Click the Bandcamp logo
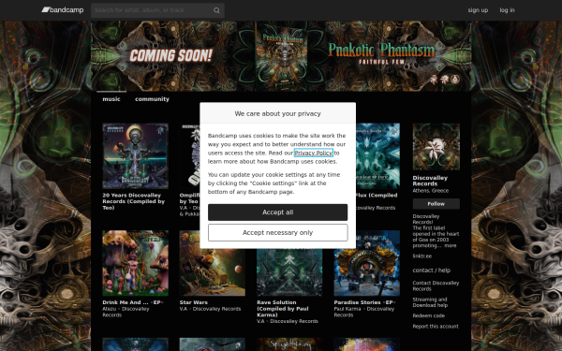562x351 pixels. [x=63, y=10]
